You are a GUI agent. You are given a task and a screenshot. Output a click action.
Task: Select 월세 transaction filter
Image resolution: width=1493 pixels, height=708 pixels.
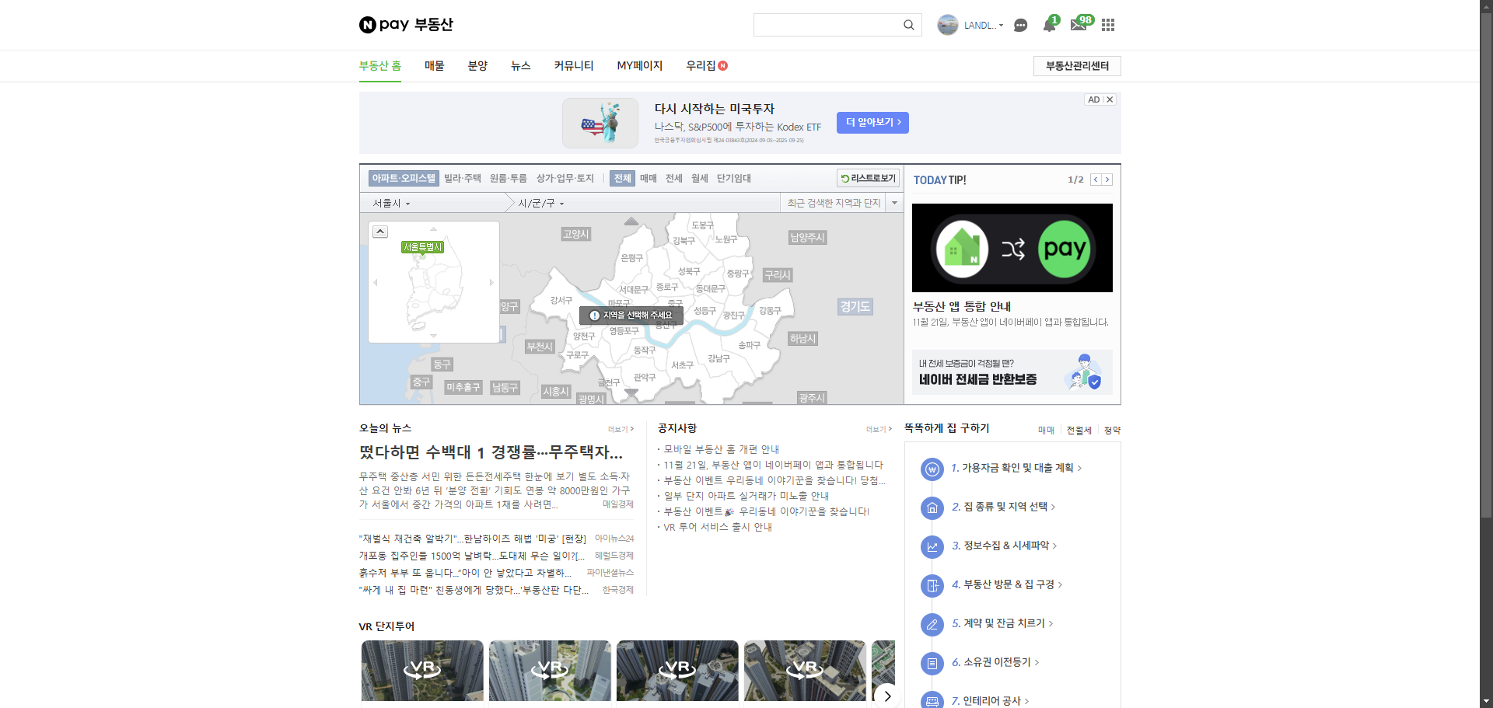point(700,178)
